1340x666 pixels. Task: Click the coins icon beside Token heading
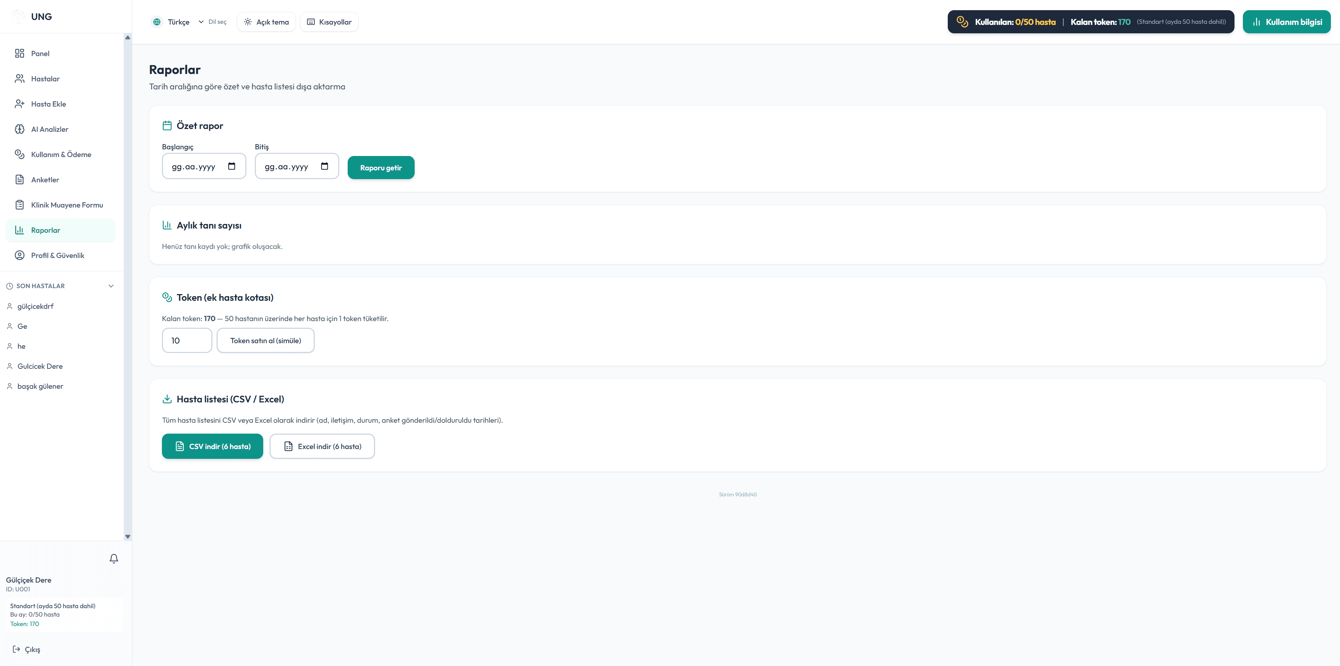[167, 297]
